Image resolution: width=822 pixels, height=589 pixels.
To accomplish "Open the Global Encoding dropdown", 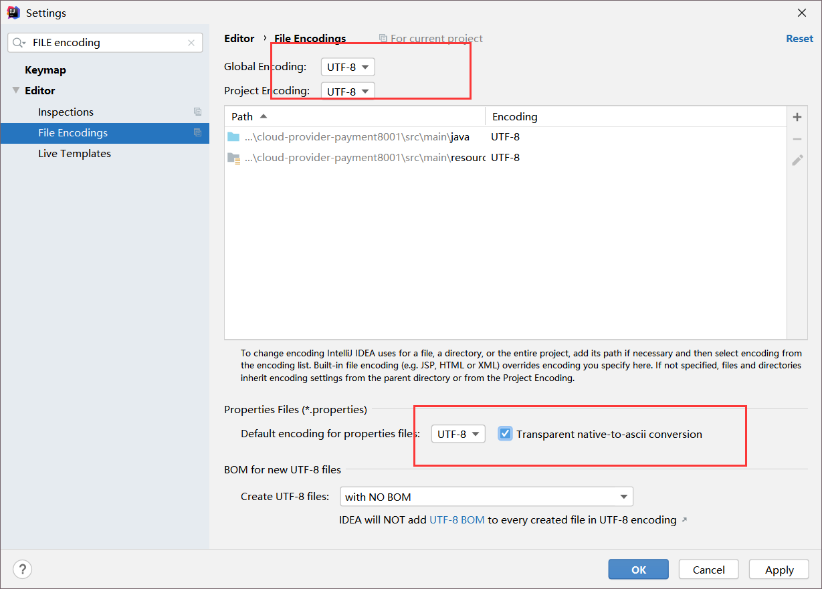I will [x=348, y=67].
